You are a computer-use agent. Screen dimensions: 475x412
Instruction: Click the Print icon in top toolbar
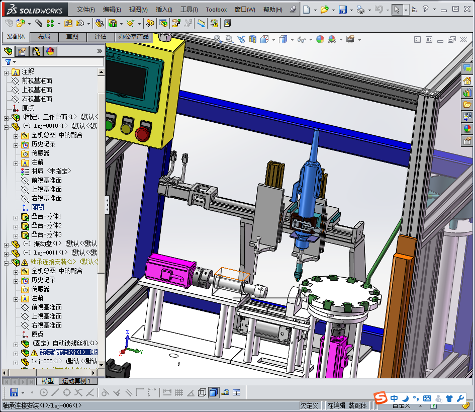pyautogui.click(x=360, y=10)
